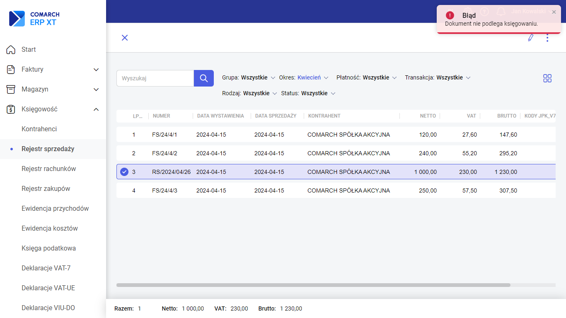The height and width of the screenshot is (318, 566).
Task: Close the panel with the blue X icon
Action: (125, 38)
